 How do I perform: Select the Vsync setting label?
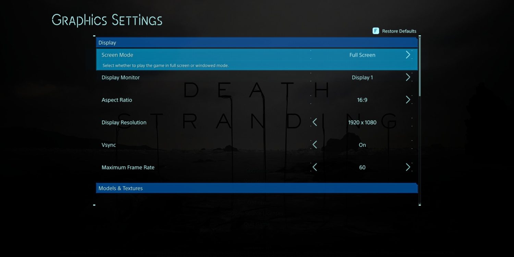[x=109, y=145]
